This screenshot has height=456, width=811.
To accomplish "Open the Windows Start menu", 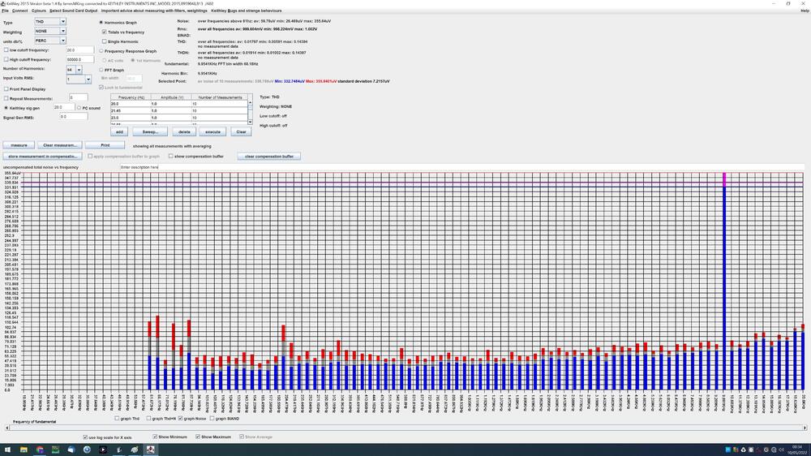I will click(6, 450).
